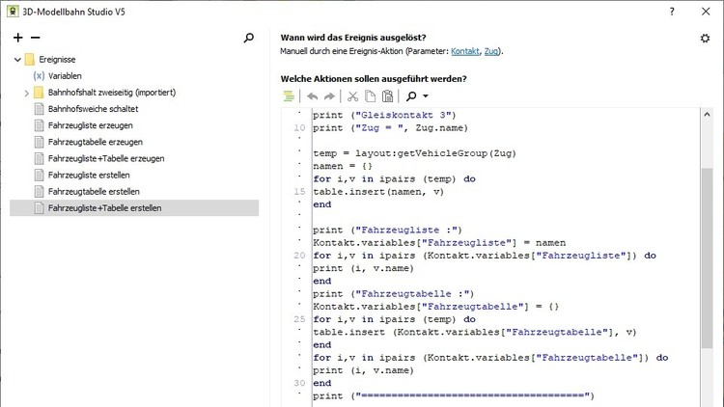Expand Bahnhofshalt zweiseitig (importiert) folder
The width and height of the screenshot is (724, 407).
click(x=27, y=93)
